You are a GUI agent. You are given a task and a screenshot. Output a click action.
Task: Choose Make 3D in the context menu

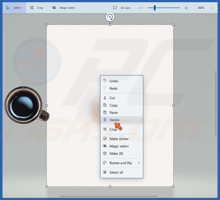coord(122,153)
